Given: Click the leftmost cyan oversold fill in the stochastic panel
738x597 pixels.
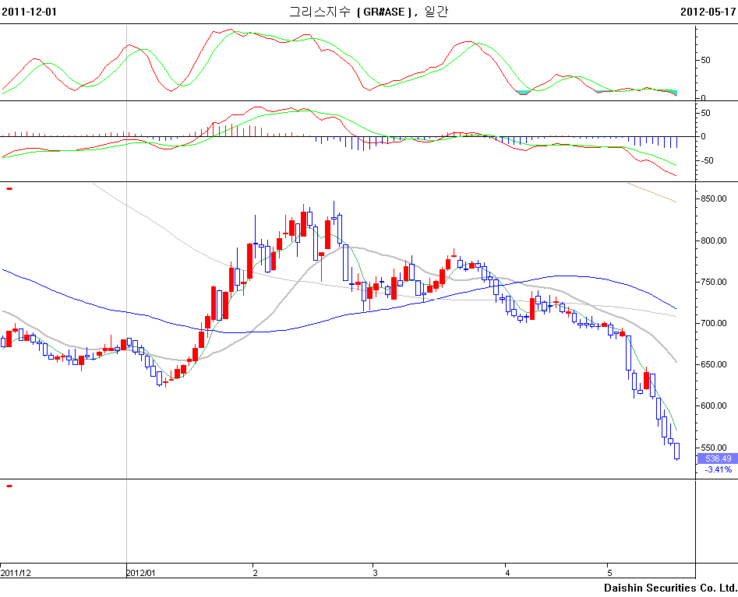Looking at the screenshot, I should (x=524, y=93).
